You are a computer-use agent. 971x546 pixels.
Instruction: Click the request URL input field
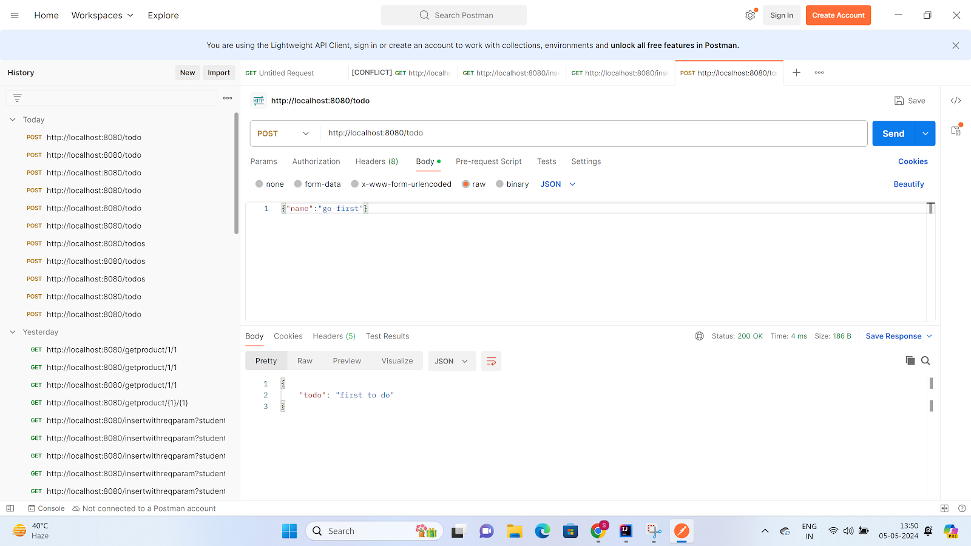point(594,133)
